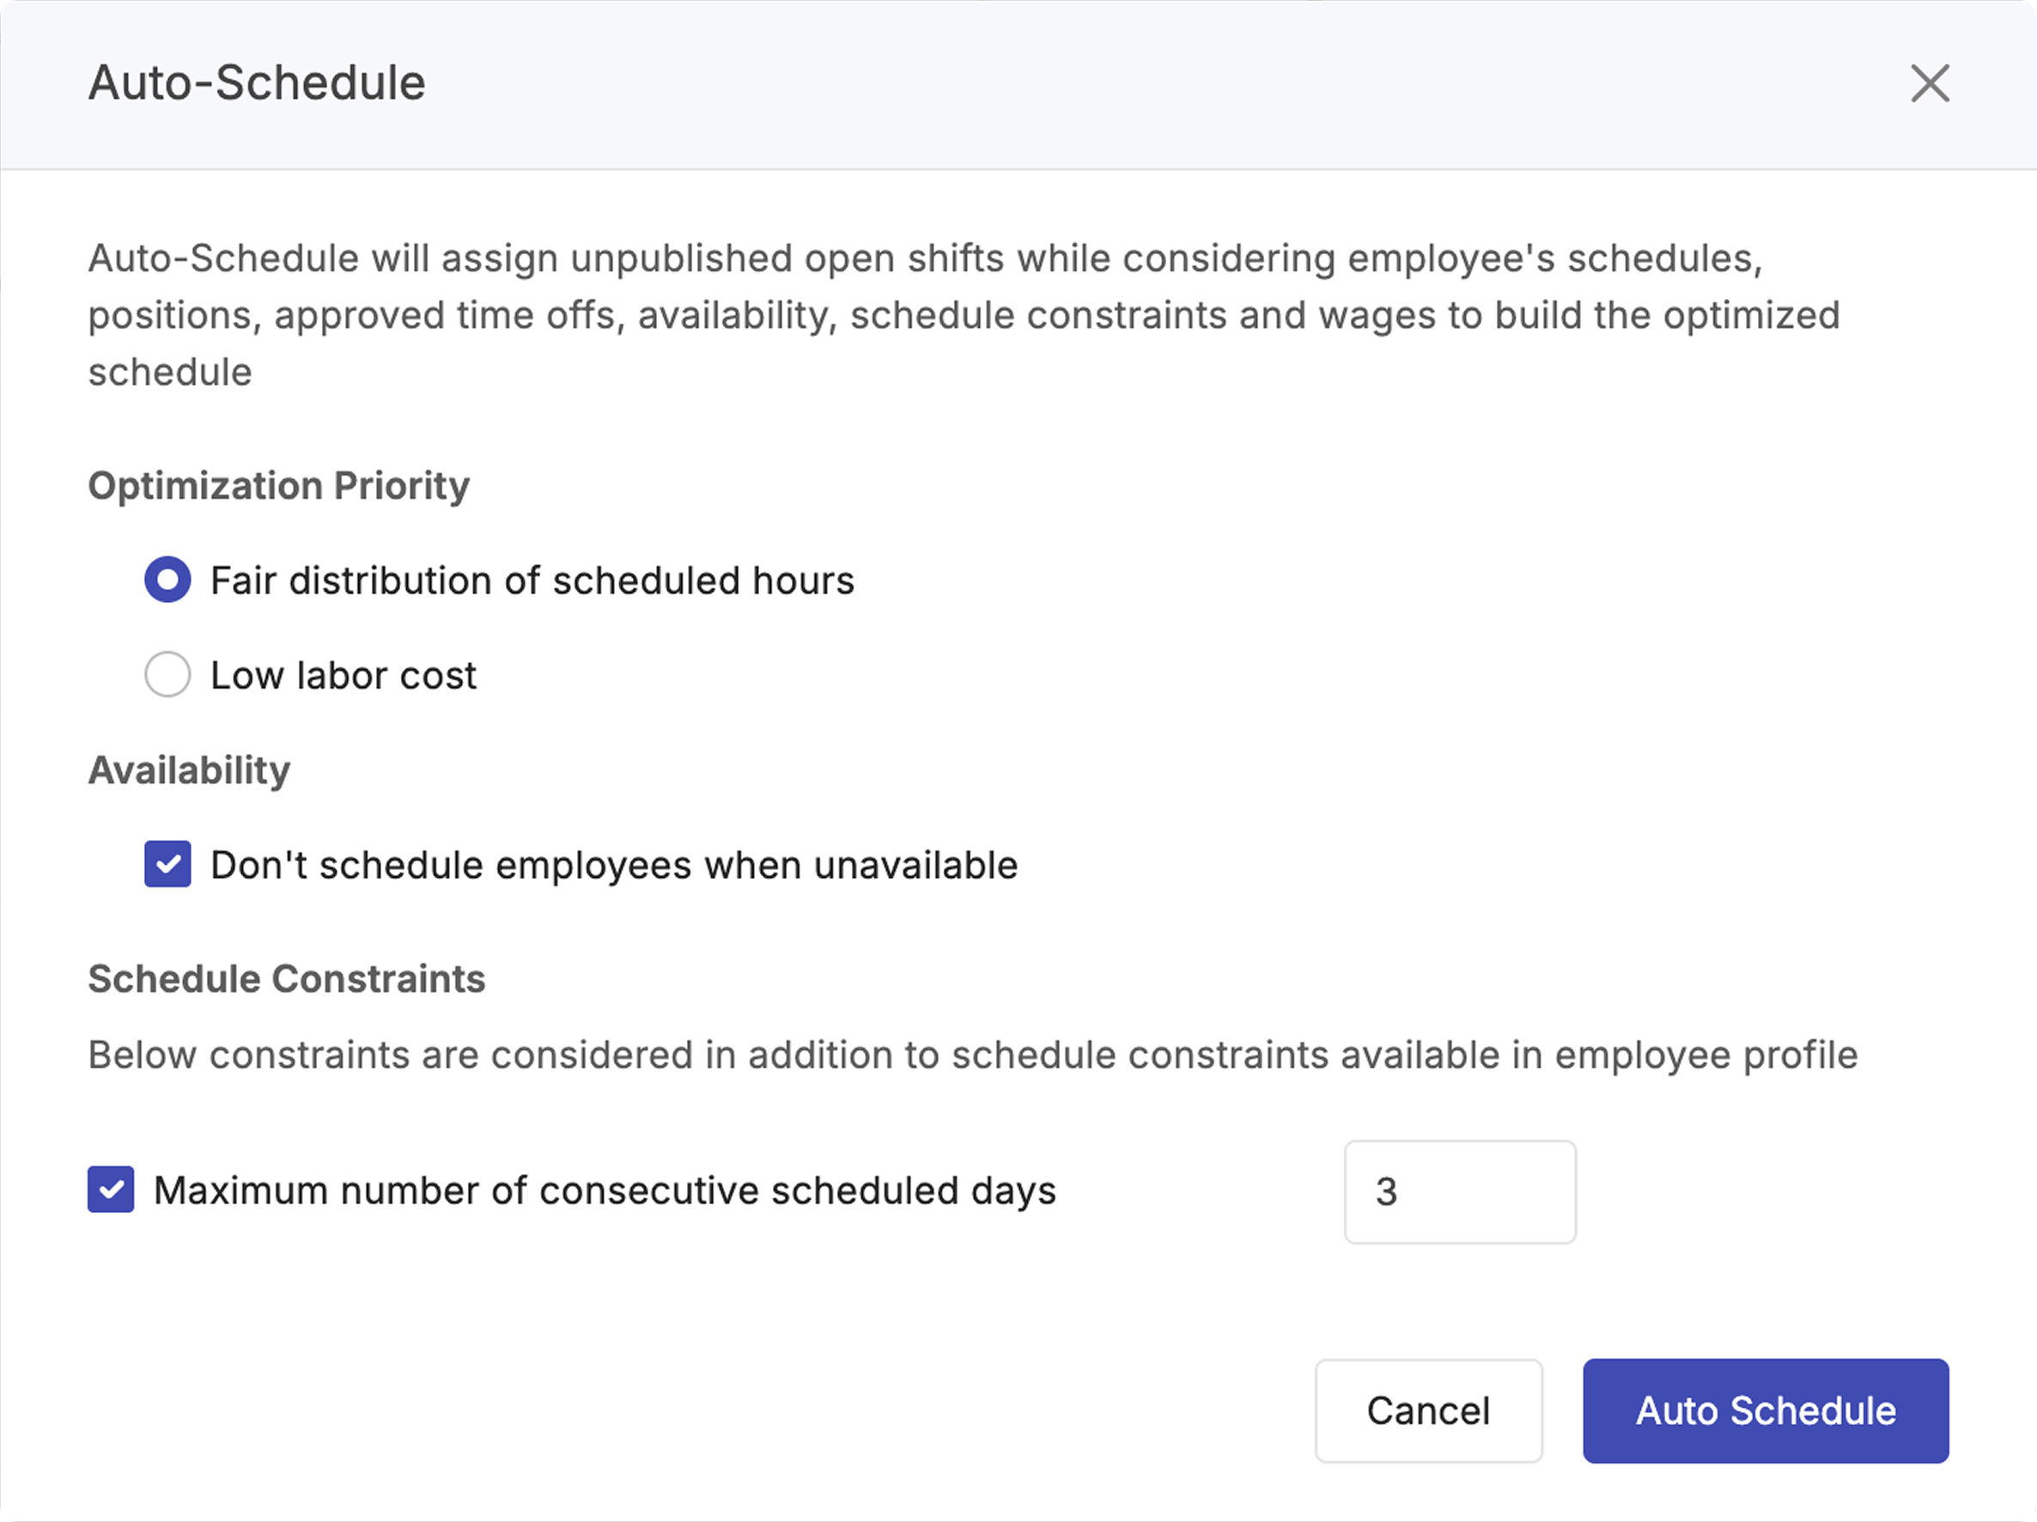Click the 'Below constraints are considered' helper text

(x=972, y=1056)
